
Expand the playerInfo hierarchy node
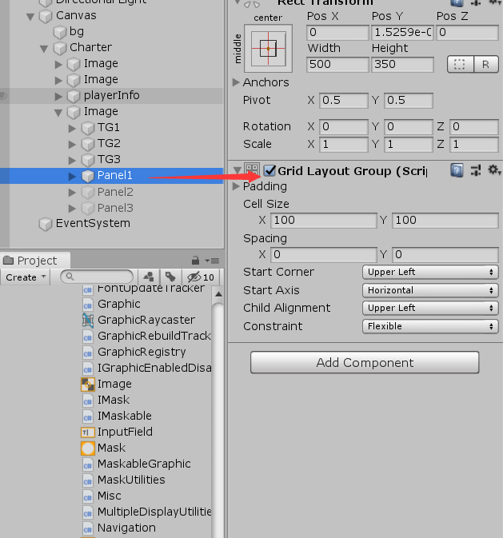[58, 97]
